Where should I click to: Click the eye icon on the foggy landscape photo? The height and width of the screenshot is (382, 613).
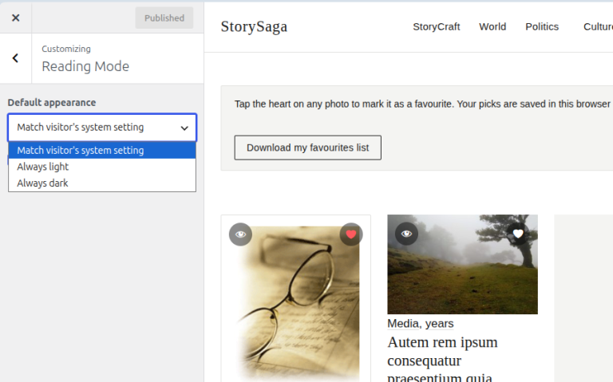coord(406,234)
